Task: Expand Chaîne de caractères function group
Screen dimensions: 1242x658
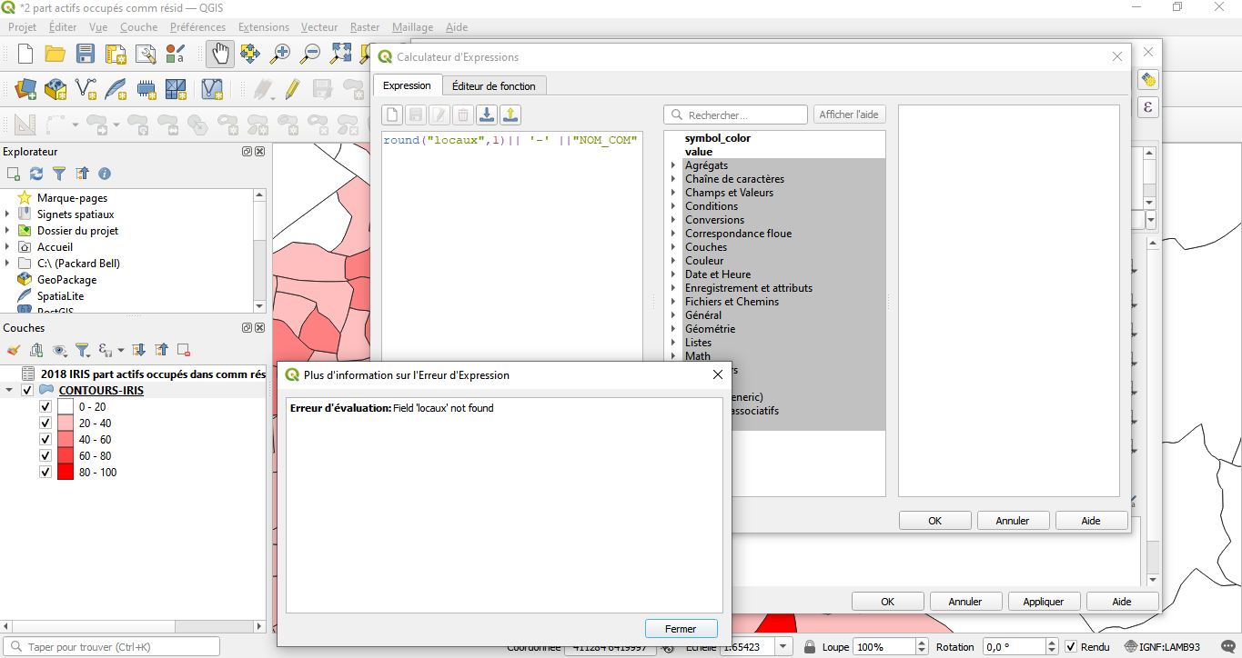Action: point(673,179)
